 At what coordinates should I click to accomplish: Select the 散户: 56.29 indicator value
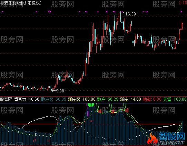pyautogui.click(x=108, y=99)
